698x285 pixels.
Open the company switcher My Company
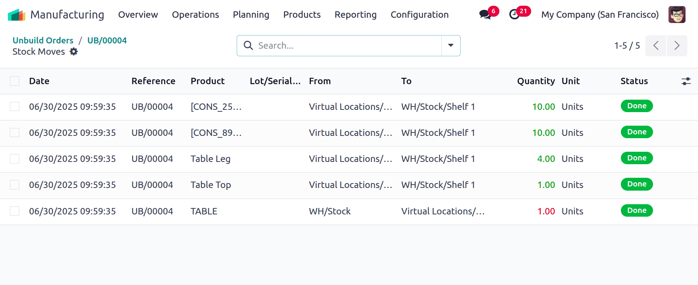pyautogui.click(x=600, y=15)
